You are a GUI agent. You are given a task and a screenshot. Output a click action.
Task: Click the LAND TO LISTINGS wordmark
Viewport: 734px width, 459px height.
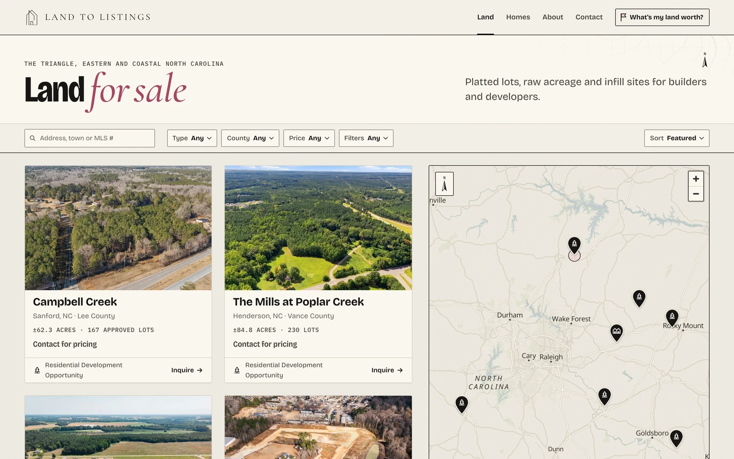pyautogui.click(x=98, y=17)
